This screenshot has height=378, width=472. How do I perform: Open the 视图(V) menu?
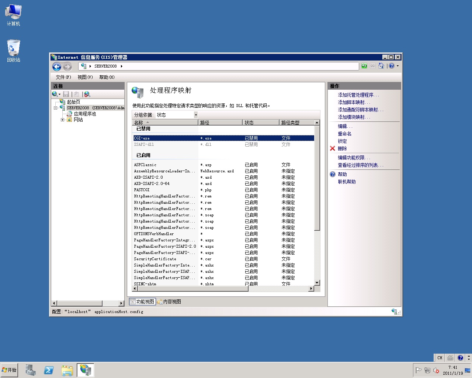tap(85, 77)
